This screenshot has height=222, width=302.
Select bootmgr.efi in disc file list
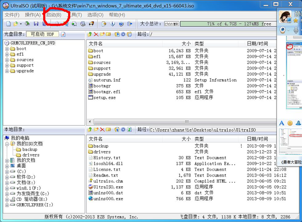tap(106, 92)
